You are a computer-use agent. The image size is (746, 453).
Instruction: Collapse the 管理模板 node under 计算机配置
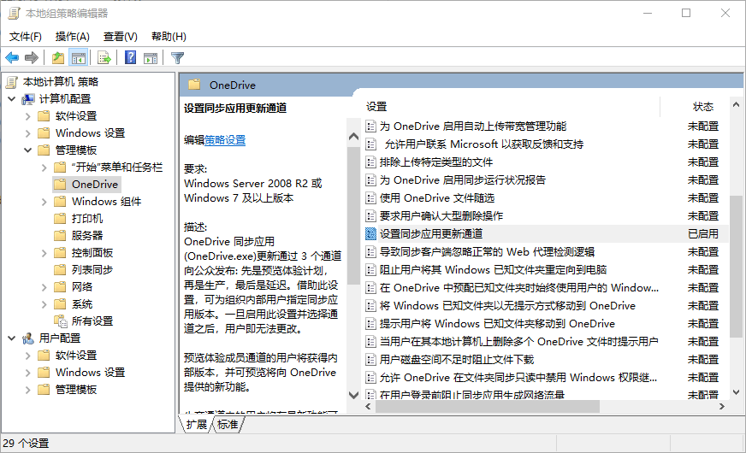tap(27, 150)
